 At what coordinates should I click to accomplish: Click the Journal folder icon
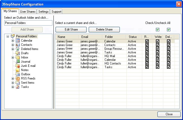18,62
